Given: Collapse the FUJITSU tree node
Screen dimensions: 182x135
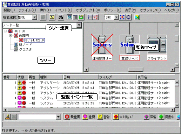Looking at the screenshot, I should coord(5,31).
